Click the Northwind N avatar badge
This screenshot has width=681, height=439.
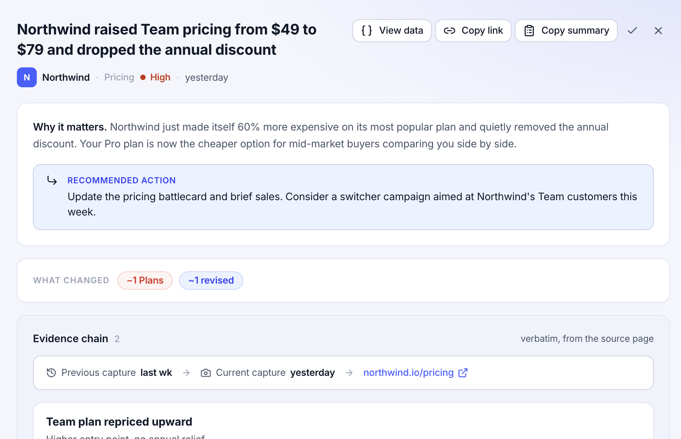(x=27, y=77)
